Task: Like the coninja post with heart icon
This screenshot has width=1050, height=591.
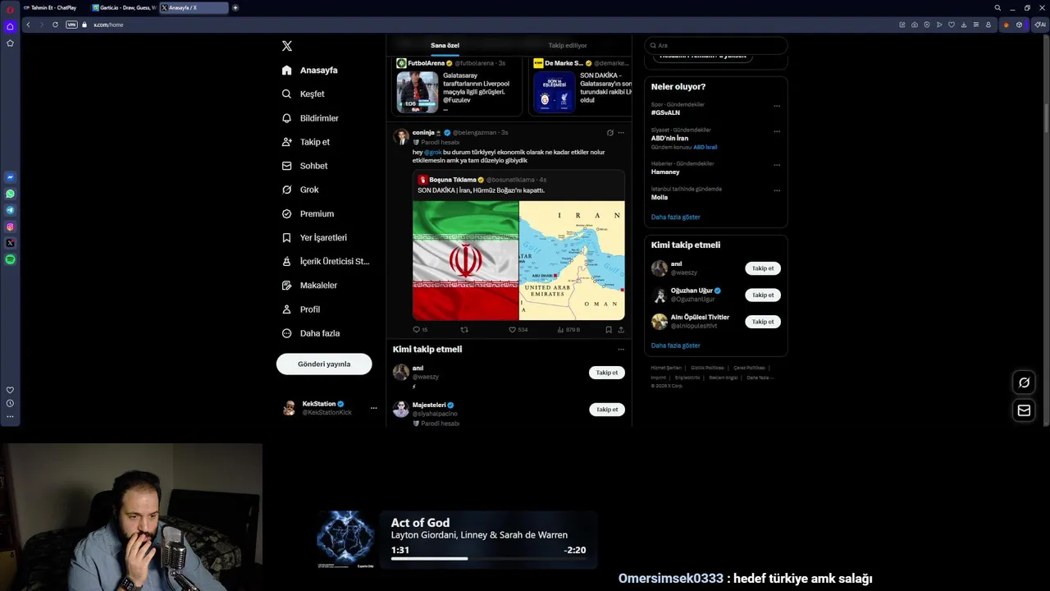Action: coord(512,329)
